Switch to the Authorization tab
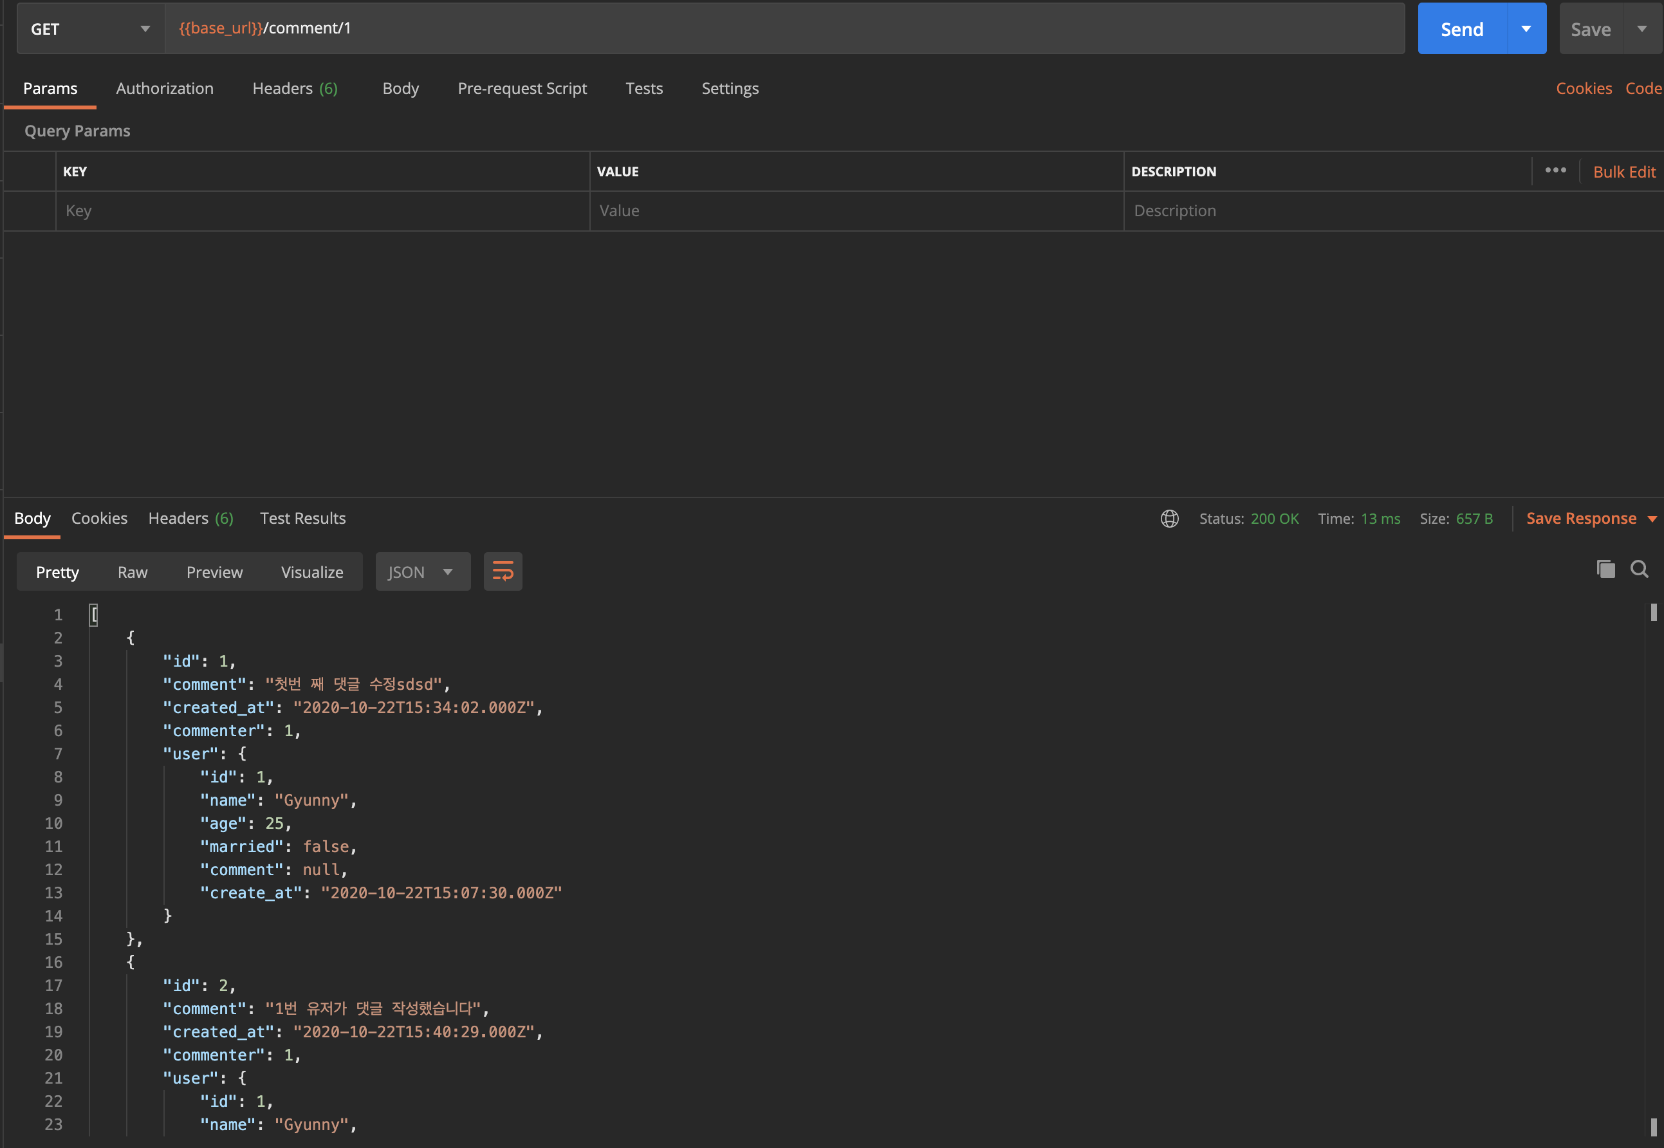This screenshot has width=1664, height=1148. pos(165,88)
